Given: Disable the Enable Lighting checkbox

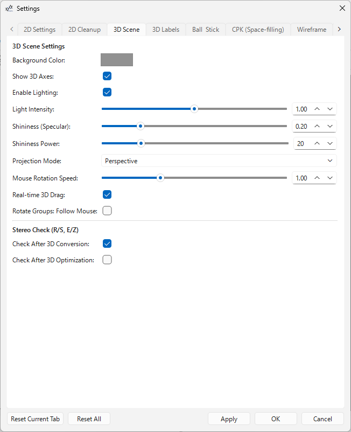Looking at the screenshot, I should pyautogui.click(x=107, y=92).
